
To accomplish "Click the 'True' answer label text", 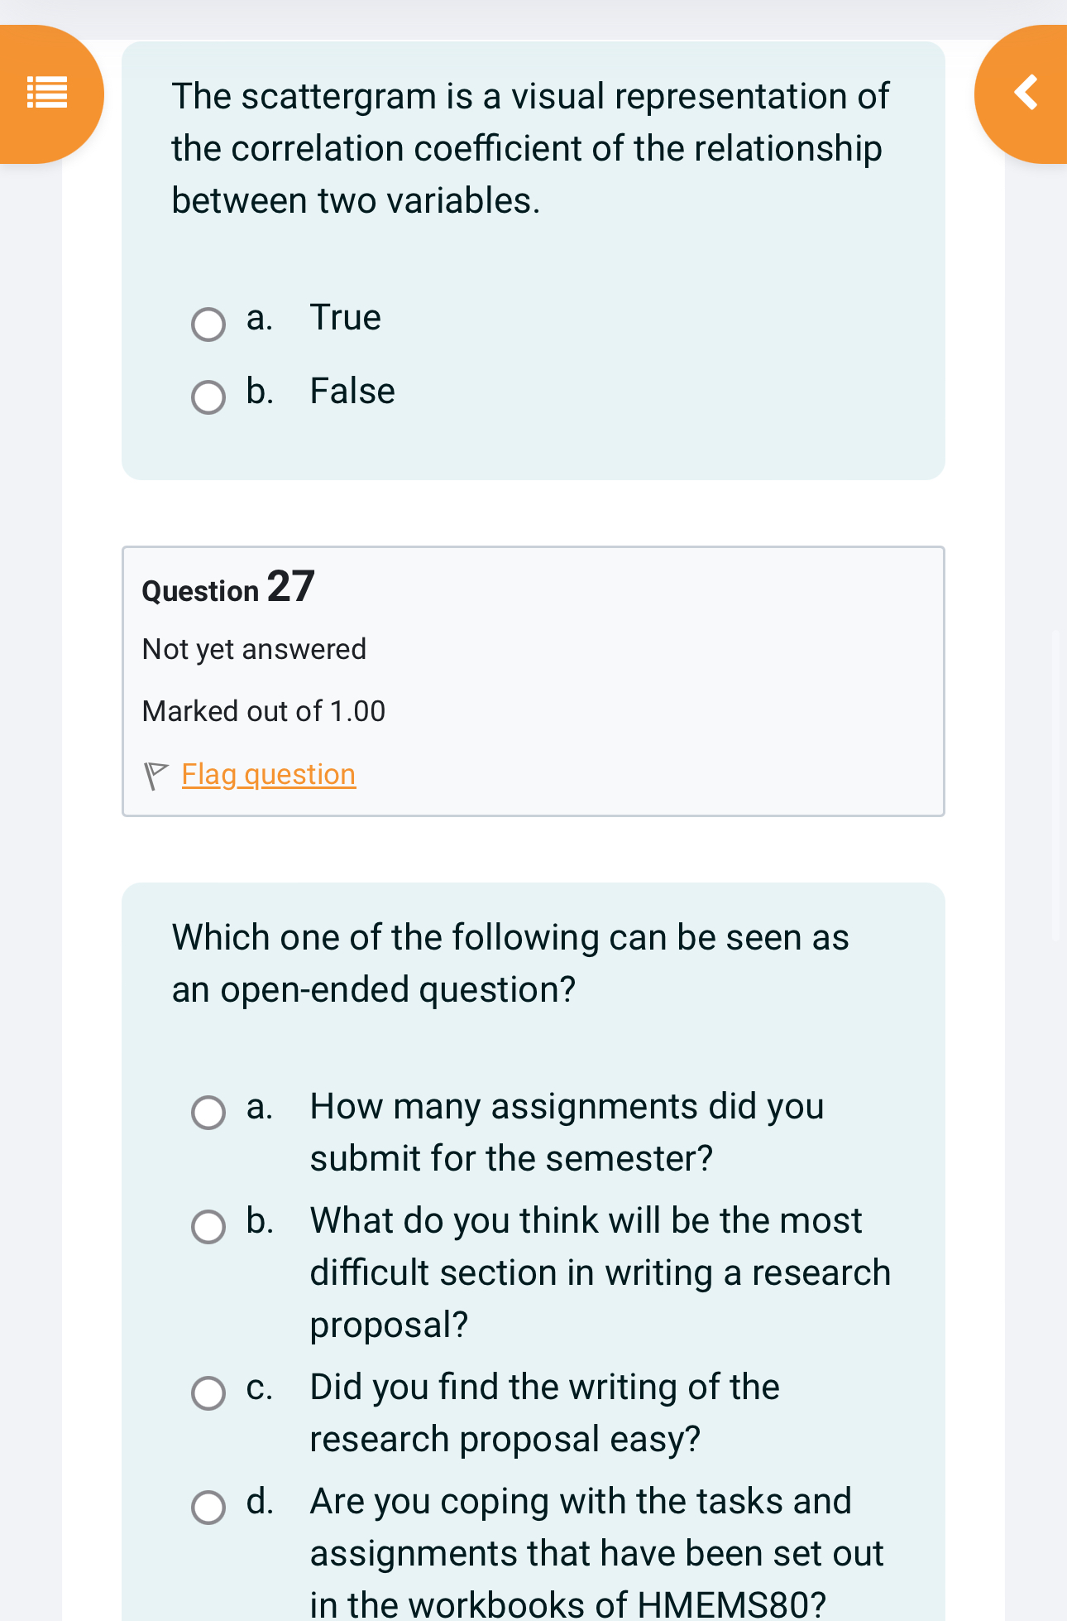I will click(x=345, y=318).
